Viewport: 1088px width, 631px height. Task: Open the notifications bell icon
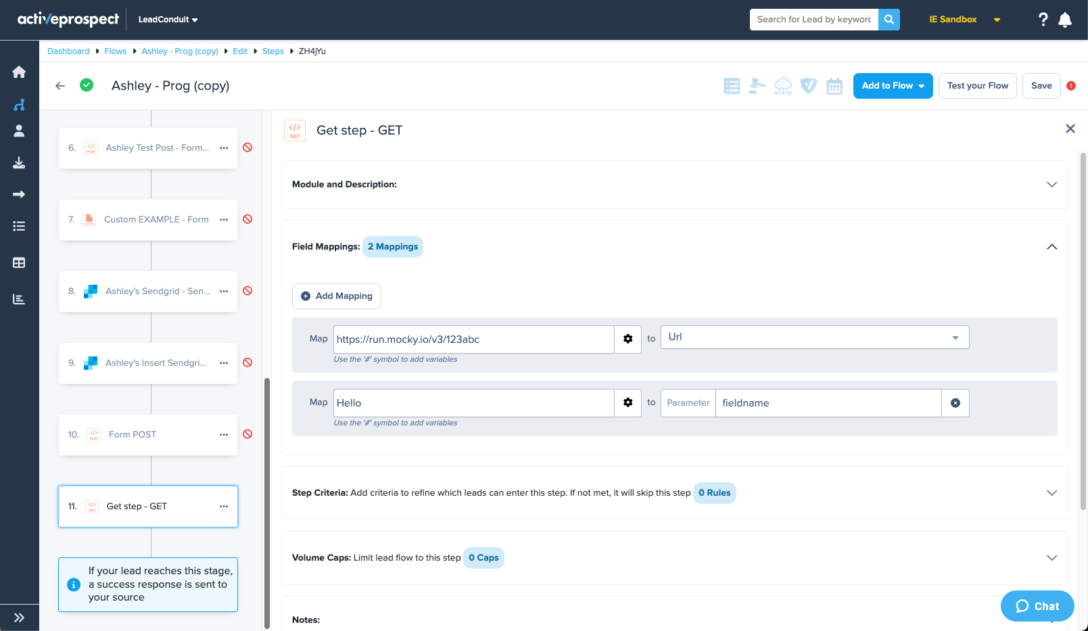(1065, 20)
